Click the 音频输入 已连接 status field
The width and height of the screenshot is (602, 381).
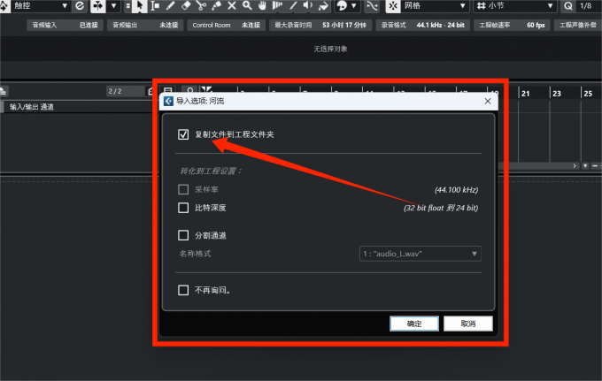tap(65, 25)
